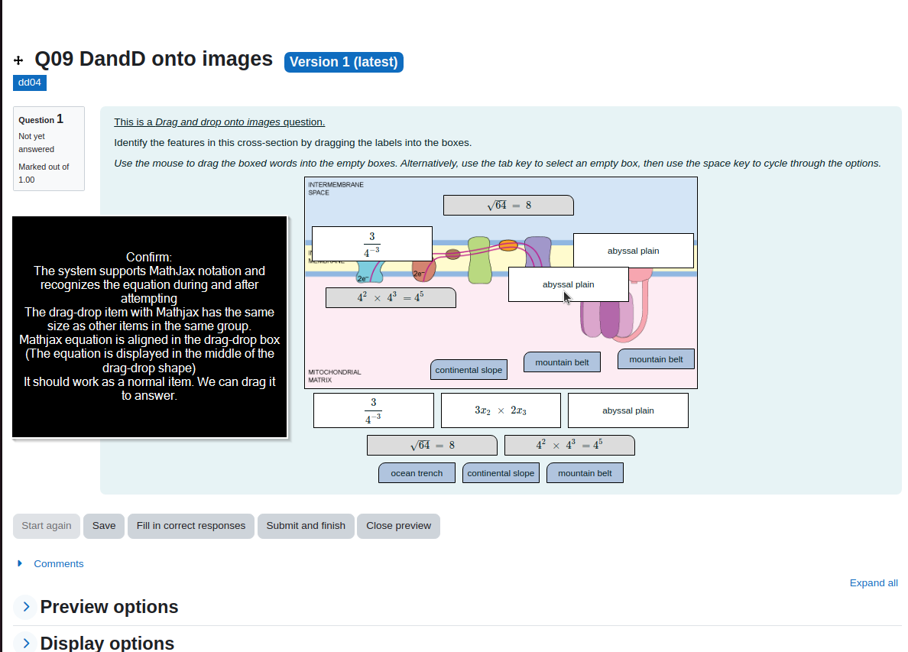This screenshot has width=908, height=652.
Task: Expand the Comments section triangle
Action: (20, 563)
